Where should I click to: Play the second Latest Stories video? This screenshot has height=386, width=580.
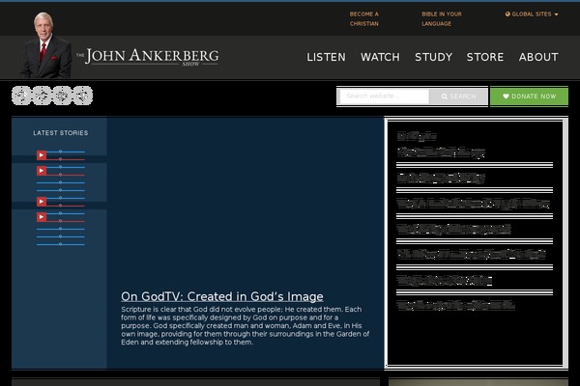coord(42,171)
